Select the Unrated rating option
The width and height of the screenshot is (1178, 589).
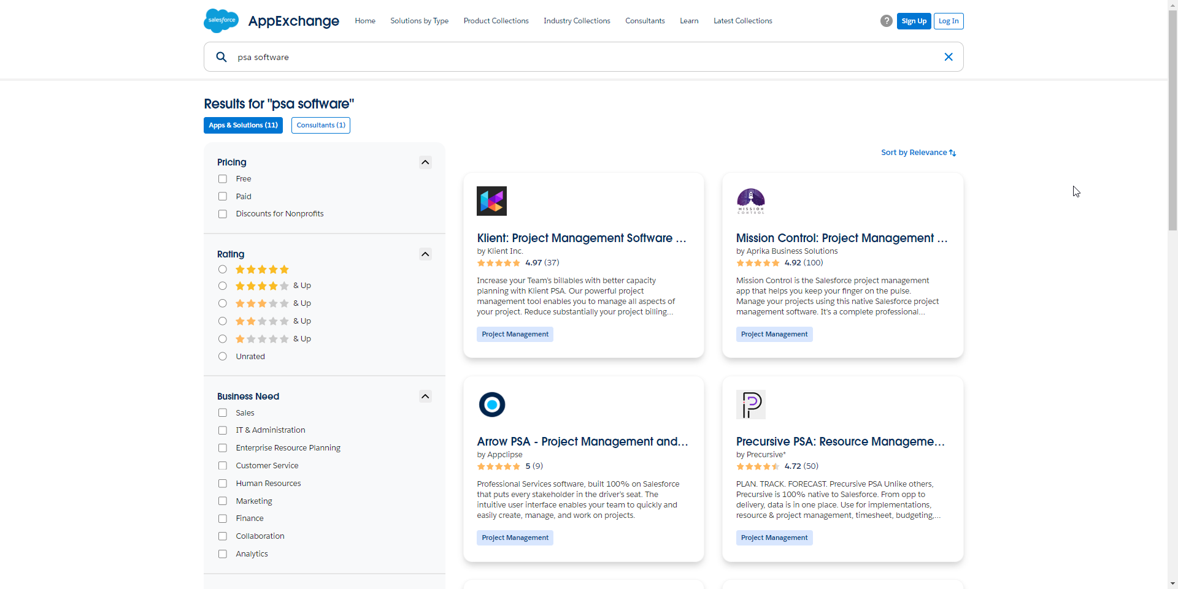223,357
